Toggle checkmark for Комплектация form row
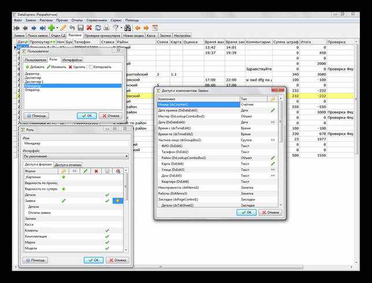The width and height of the screenshot is (372, 283). click(x=107, y=236)
